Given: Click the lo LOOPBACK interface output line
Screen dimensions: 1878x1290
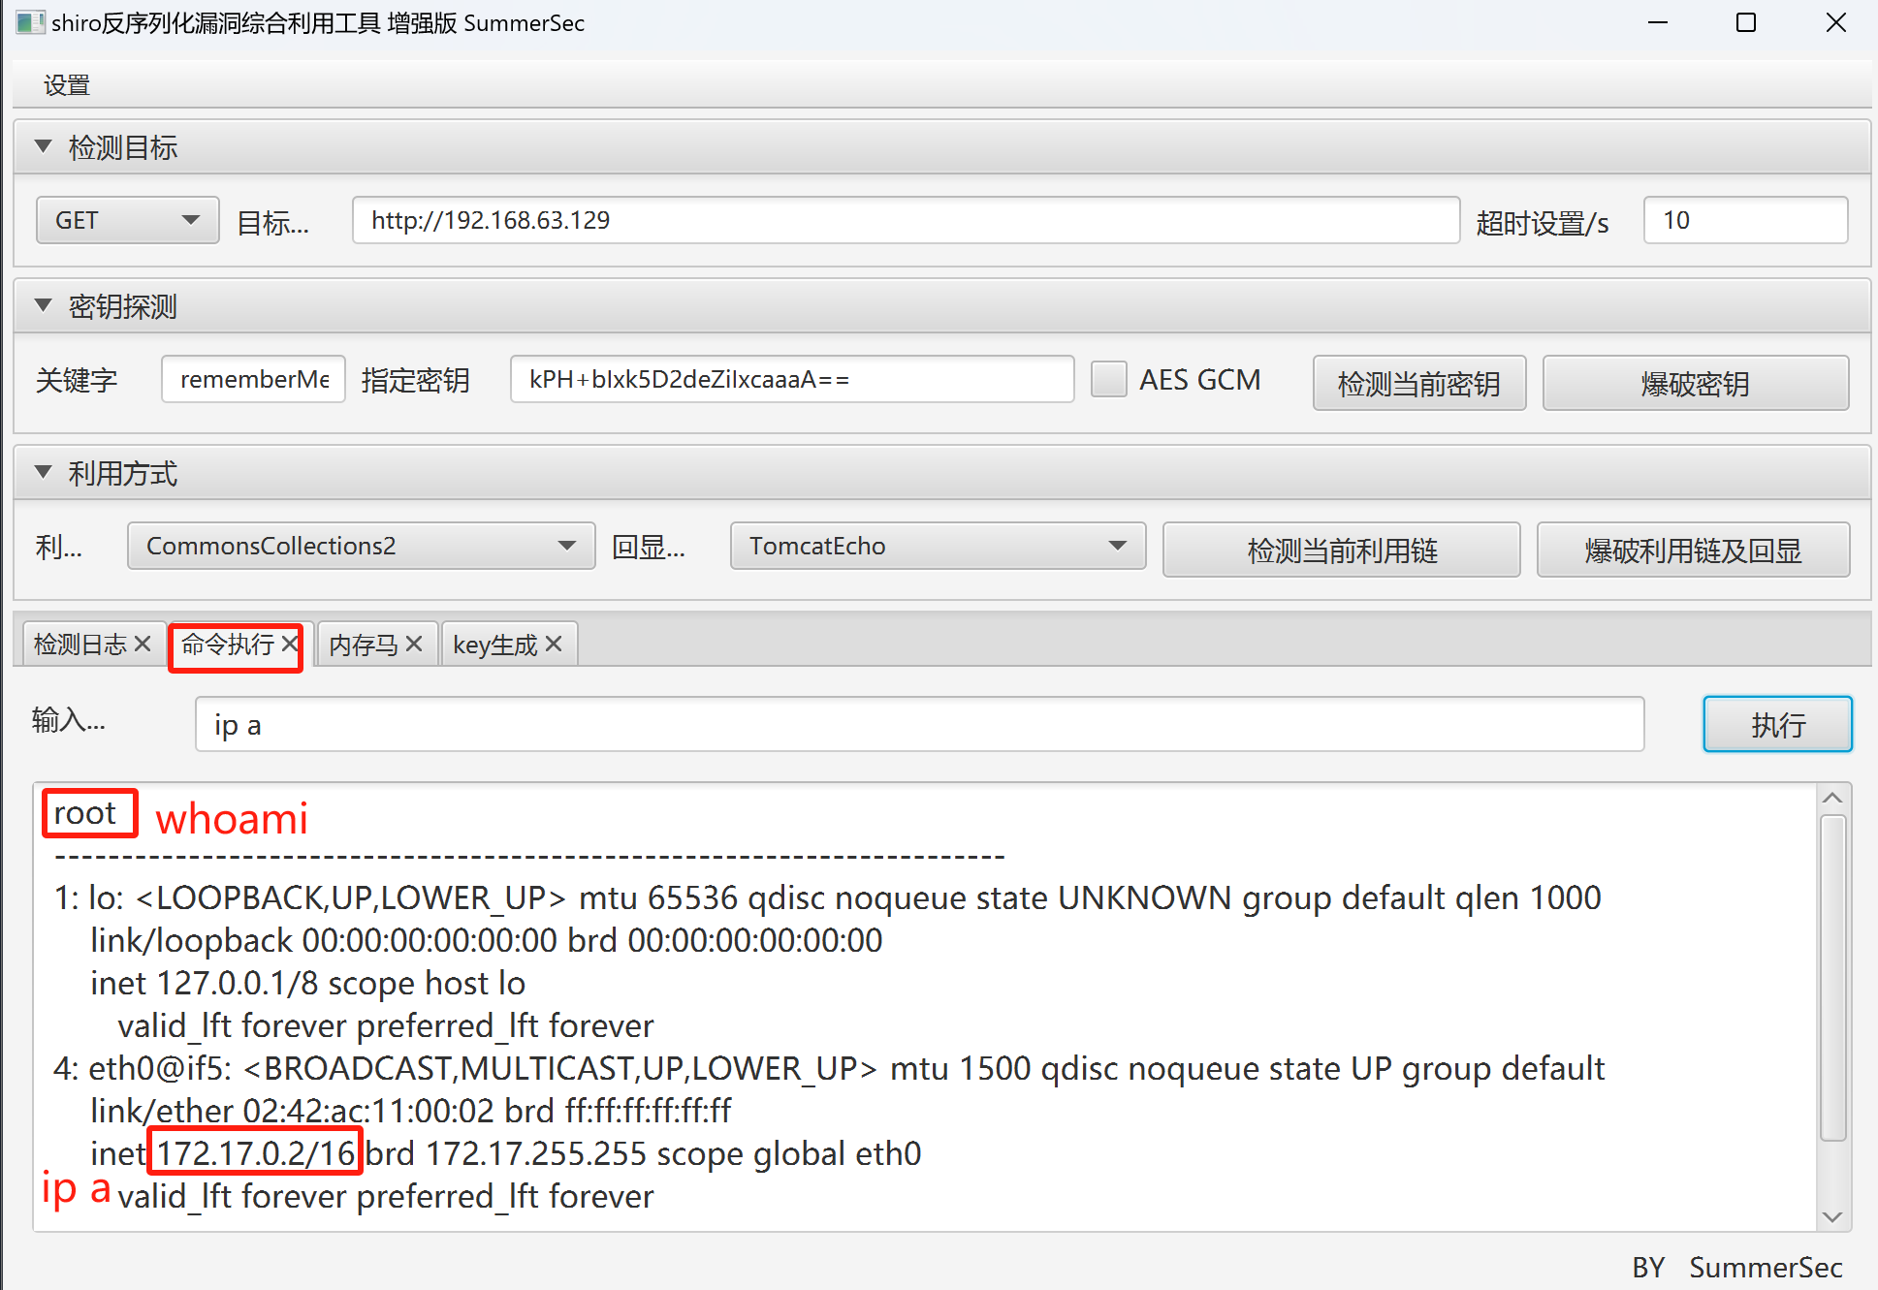Looking at the screenshot, I should click(x=827, y=897).
